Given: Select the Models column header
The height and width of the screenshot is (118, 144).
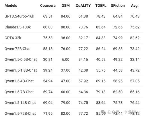Looking at the screenshot, I should click(x=11, y=6).
